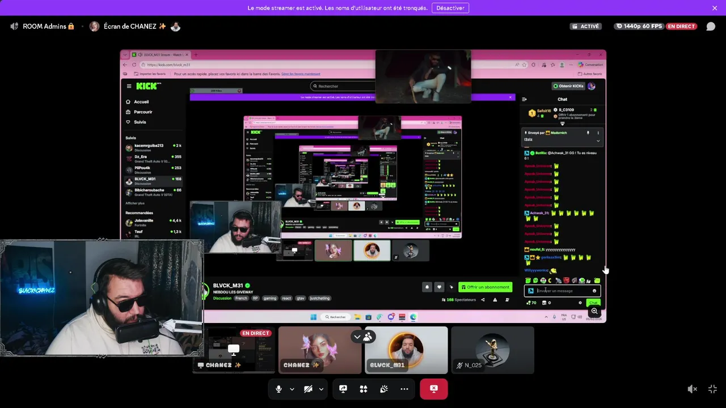Viewport: 726px width, 408px height.
Task: Click the Obtenir KICKs button
Action: (x=569, y=86)
